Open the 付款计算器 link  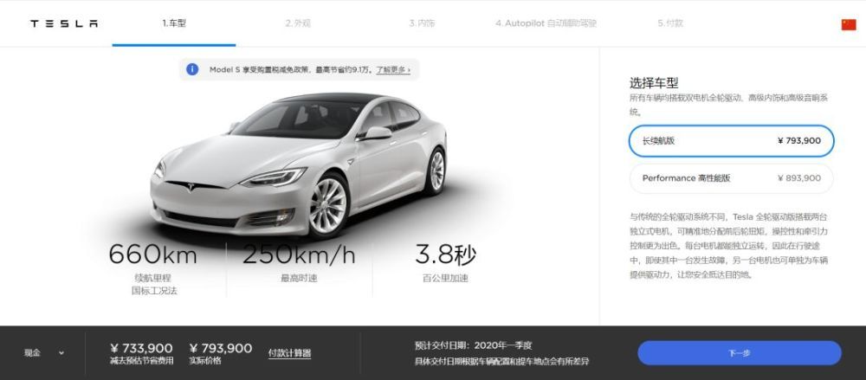tap(289, 353)
